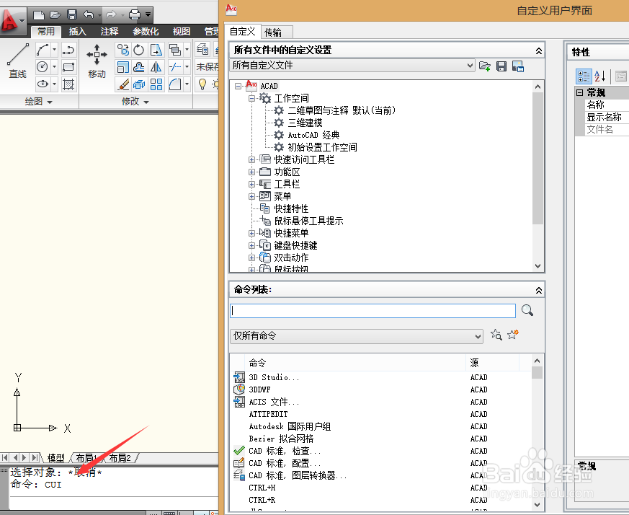Select the AutoCAD 经典 workspace item
This screenshot has height=515, width=629.
(313, 135)
